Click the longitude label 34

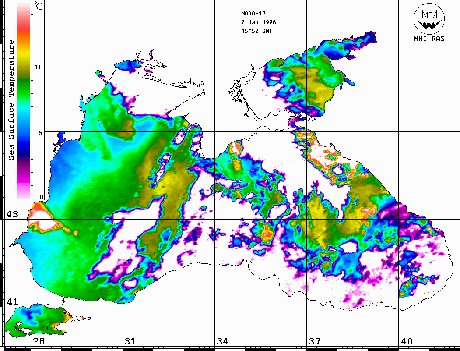coord(222,341)
